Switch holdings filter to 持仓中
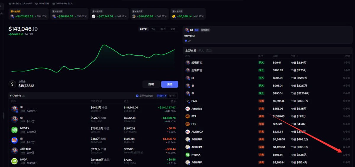This screenshot has height=167, width=355. (x=162, y=96)
